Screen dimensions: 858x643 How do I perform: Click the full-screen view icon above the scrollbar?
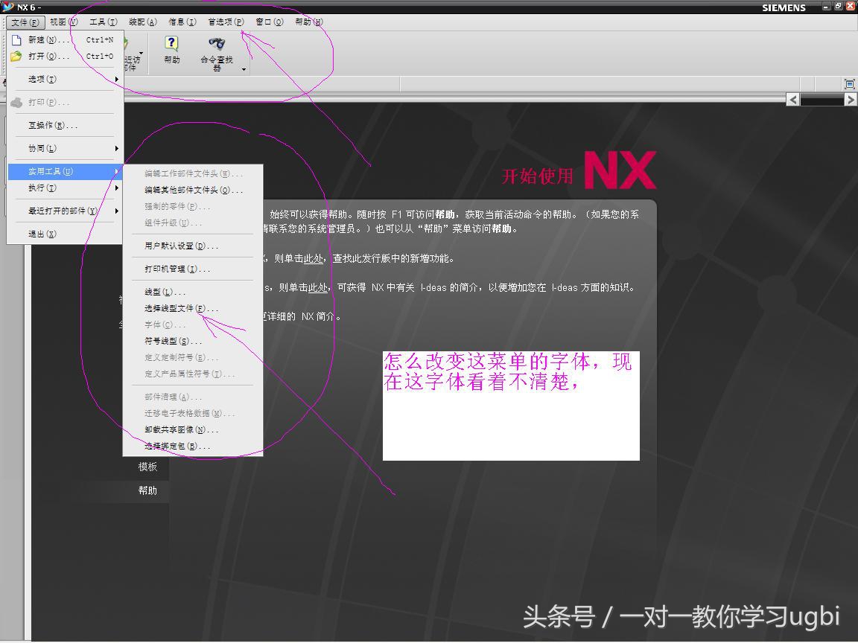pos(848,83)
